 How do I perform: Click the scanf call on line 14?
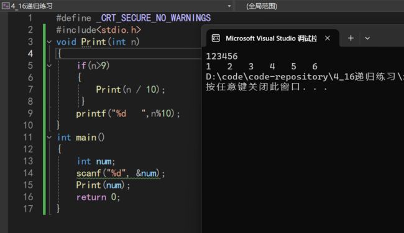121,174
